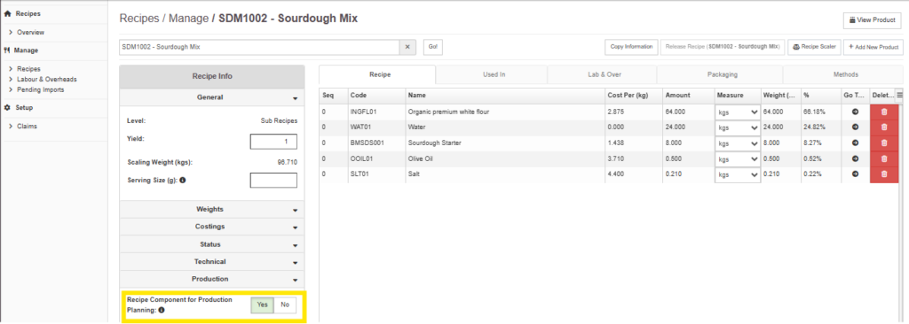Expand the Technical section
909x324 pixels.
[x=211, y=261]
